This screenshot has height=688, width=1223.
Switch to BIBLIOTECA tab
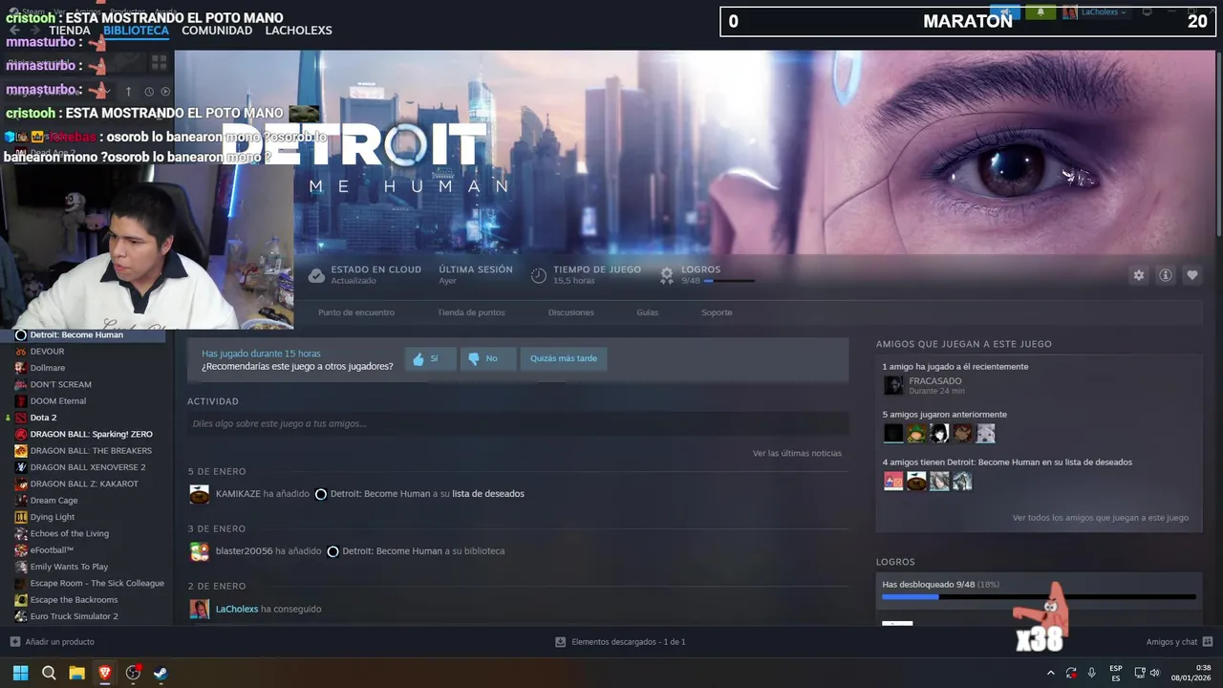pyautogui.click(x=136, y=31)
